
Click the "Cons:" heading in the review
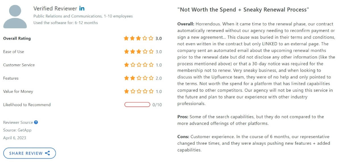click(183, 137)
